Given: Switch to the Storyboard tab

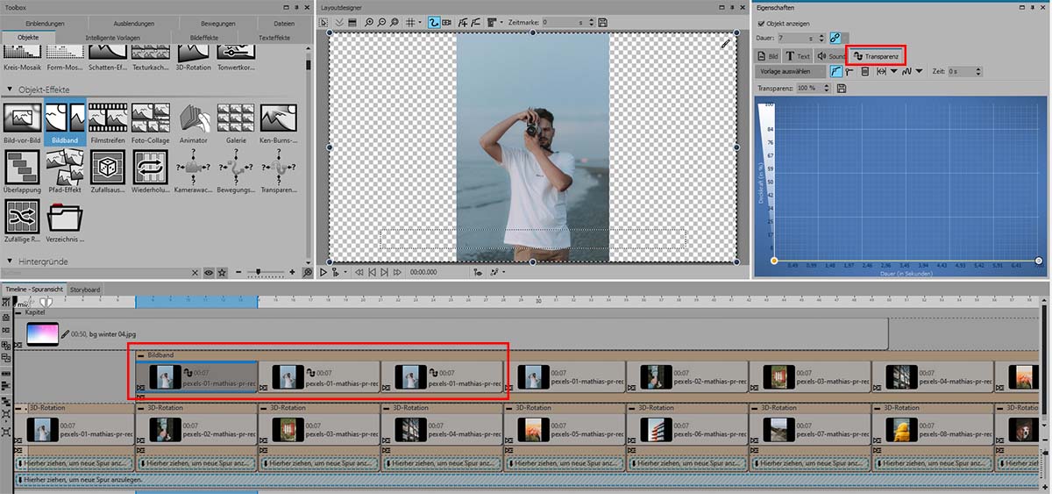Looking at the screenshot, I should (x=85, y=290).
